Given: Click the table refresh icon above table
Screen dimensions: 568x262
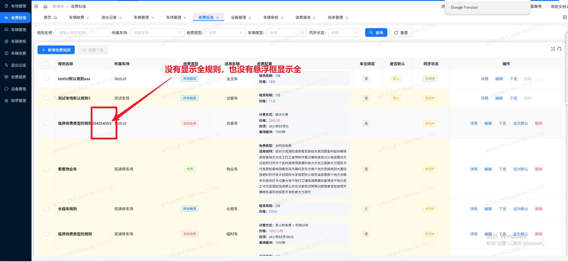Looking at the screenshot, I should coord(559,49).
